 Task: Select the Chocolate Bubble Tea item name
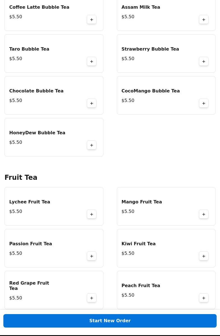(x=36, y=91)
